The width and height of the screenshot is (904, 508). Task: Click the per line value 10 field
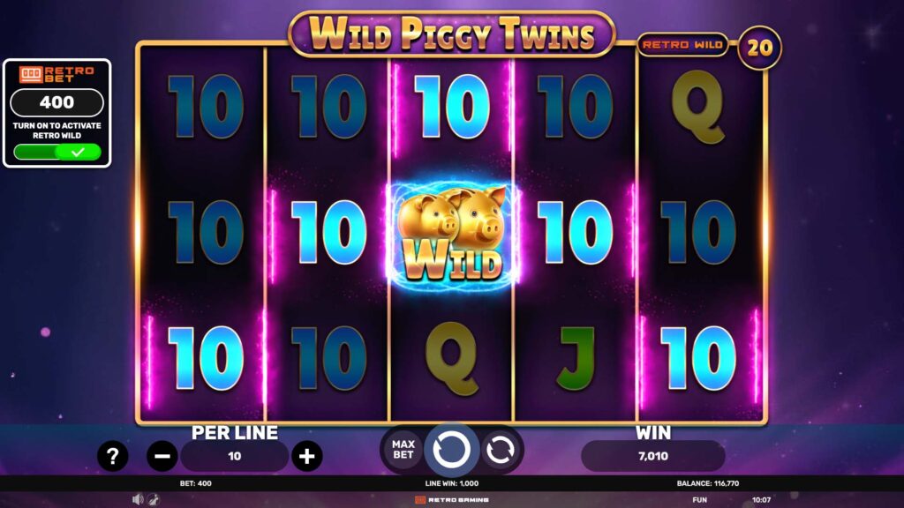click(x=234, y=456)
